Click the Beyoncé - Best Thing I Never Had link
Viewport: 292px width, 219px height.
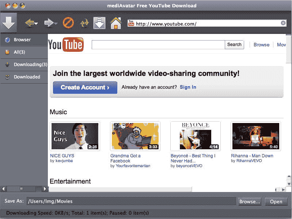tap(193, 158)
